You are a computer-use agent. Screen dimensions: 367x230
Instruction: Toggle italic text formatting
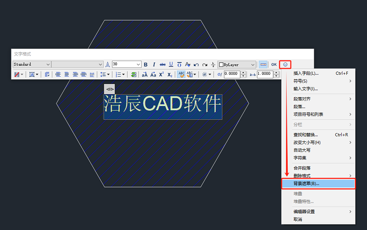[x=154, y=64]
